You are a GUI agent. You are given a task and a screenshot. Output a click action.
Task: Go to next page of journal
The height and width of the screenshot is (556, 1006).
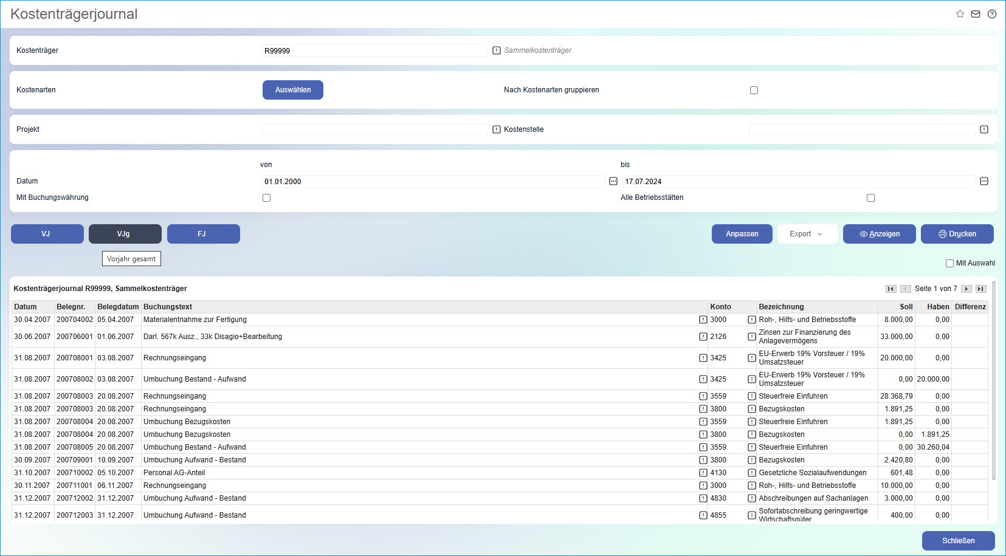click(966, 289)
